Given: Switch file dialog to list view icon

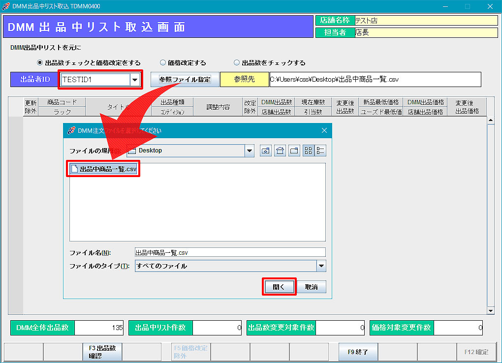Looking at the screenshot, I should click(x=308, y=151).
